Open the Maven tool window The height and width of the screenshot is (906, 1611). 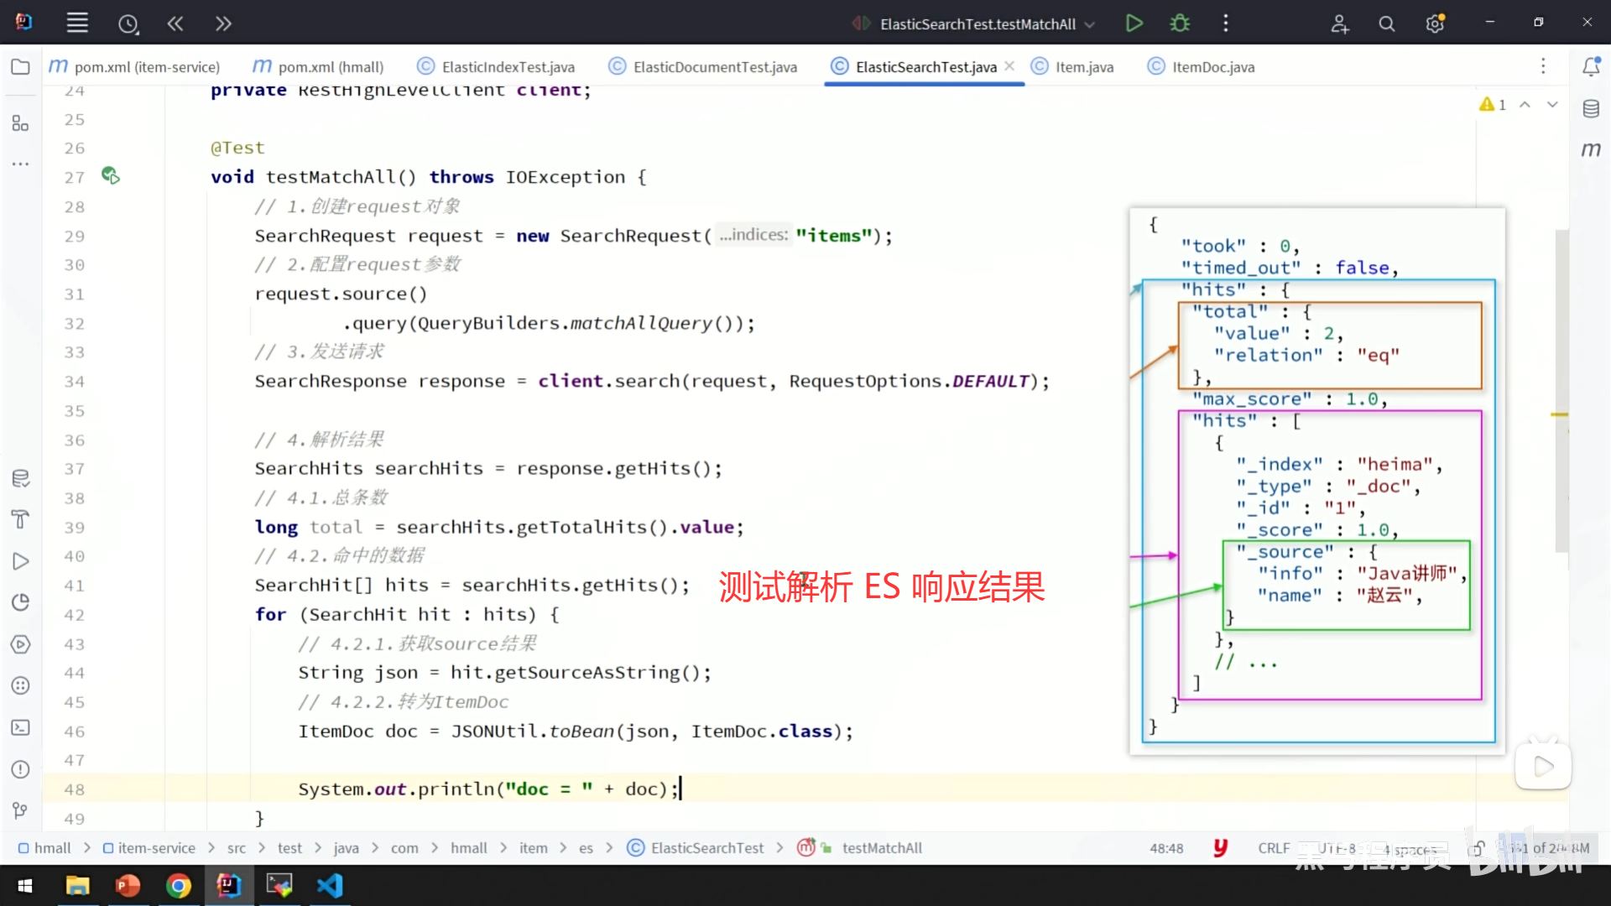(x=1591, y=149)
